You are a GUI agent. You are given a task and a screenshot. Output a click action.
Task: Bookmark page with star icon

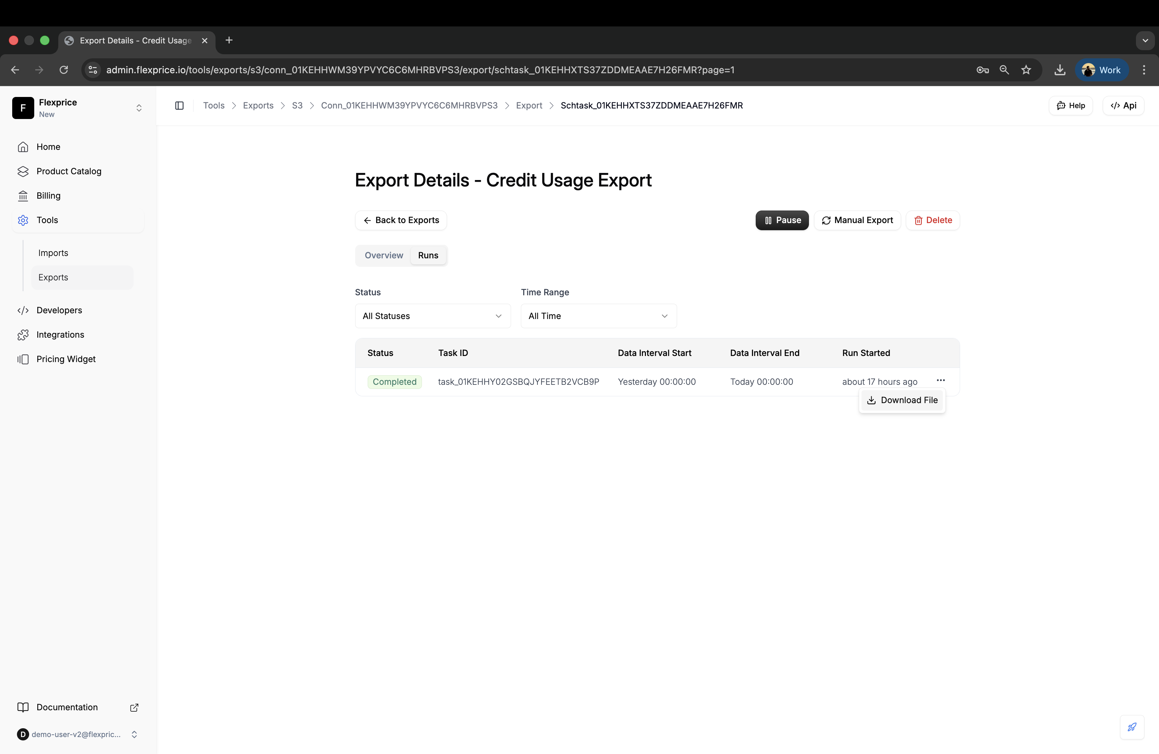pyautogui.click(x=1026, y=70)
